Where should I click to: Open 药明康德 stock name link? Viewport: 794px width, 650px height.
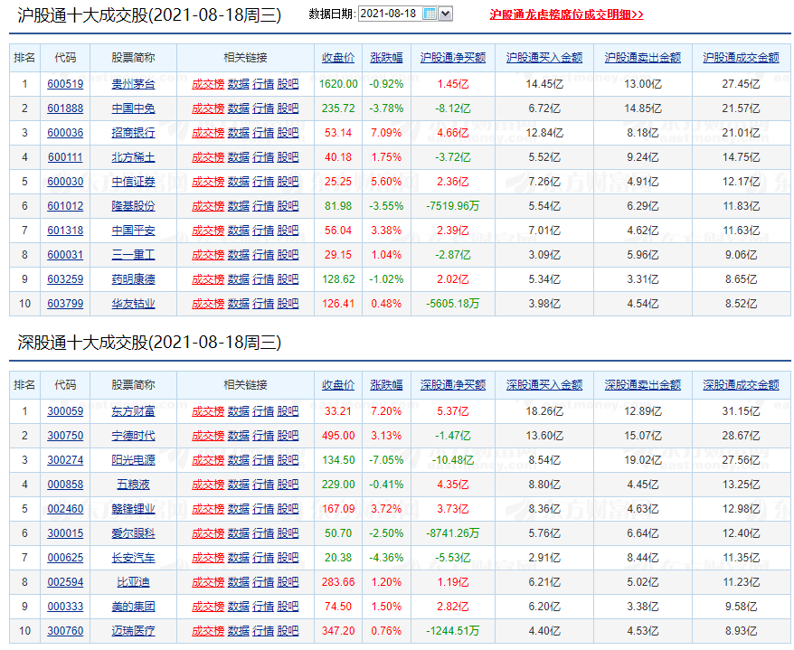[133, 279]
